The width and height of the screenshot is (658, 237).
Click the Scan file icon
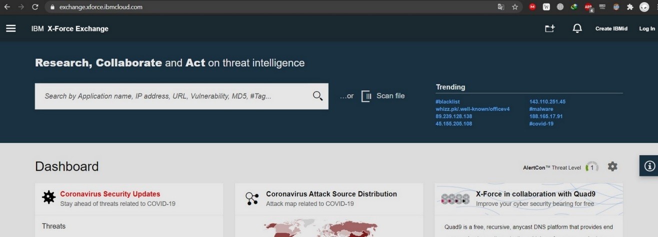tap(366, 96)
